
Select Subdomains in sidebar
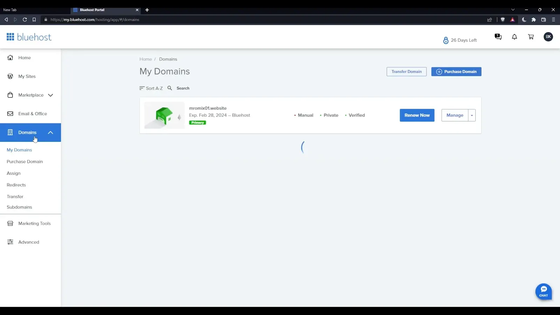coord(19,207)
